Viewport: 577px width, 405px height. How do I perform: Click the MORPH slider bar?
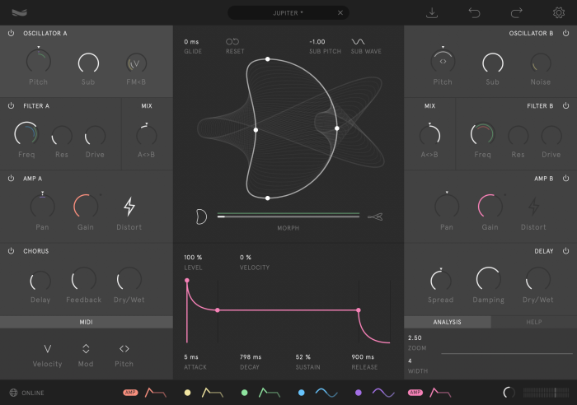pos(288,216)
